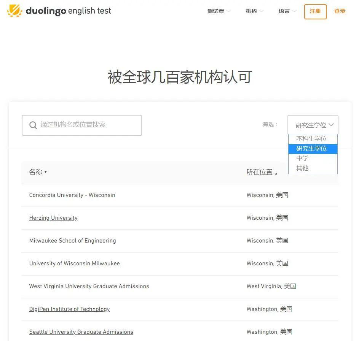
Task: Sort table by 所在位置 column
Action: (262, 172)
